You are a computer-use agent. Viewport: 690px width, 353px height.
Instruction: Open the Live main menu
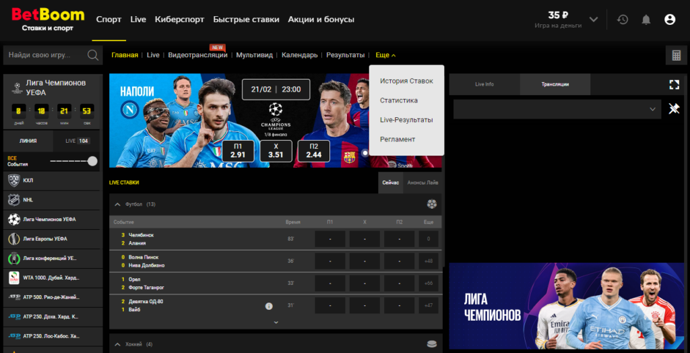click(138, 20)
